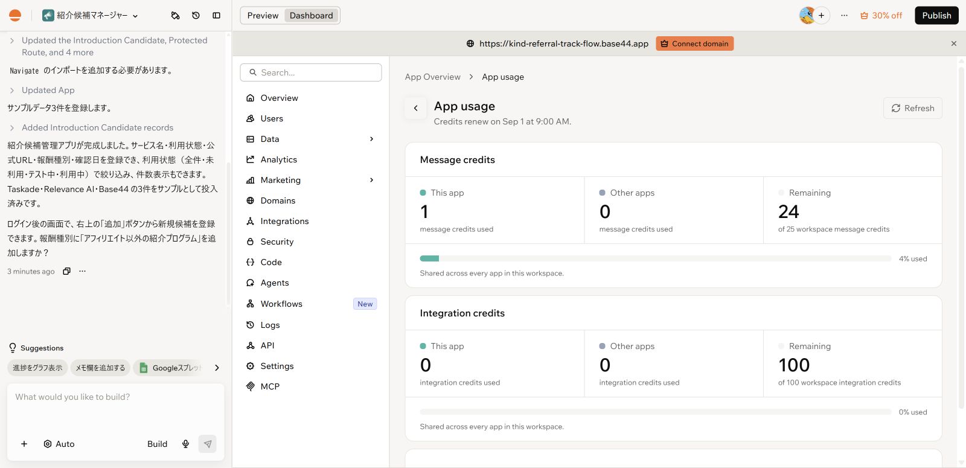Screen dimensions: 966x468
Task: Click the 30% off offer link
Action: [881, 16]
